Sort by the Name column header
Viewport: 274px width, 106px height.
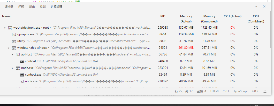pyautogui.click(x=6, y=16)
